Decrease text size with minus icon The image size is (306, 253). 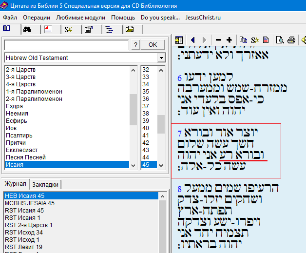218,40
